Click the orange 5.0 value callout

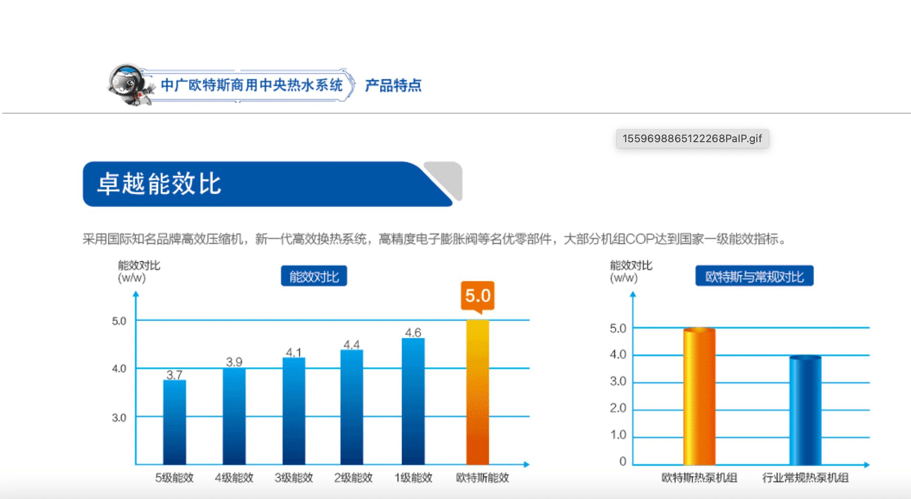(x=477, y=296)
